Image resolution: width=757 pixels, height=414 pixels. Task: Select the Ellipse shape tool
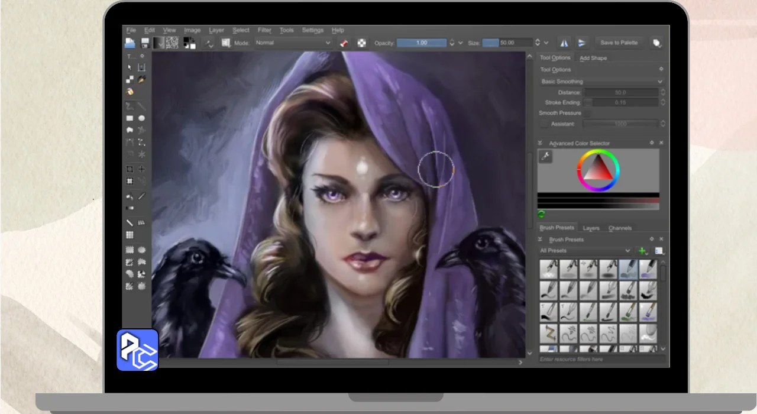coord(142,118)
